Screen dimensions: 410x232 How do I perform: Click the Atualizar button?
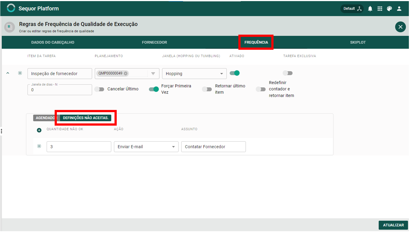coord(393,225)
